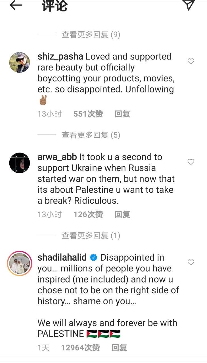Reply to shadilahalid's comment

[119, 348]
